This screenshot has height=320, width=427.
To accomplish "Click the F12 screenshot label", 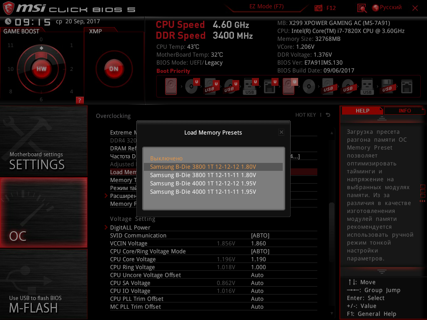I will coord(331,8).
